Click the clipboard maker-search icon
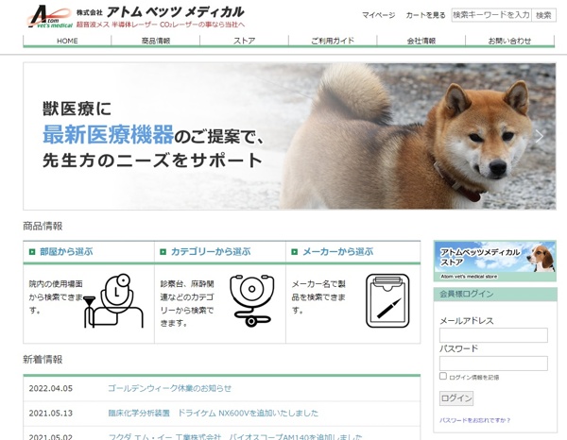The height and width of the screenshot is (440, 567). pyautogui.click(x=387, y=300)
